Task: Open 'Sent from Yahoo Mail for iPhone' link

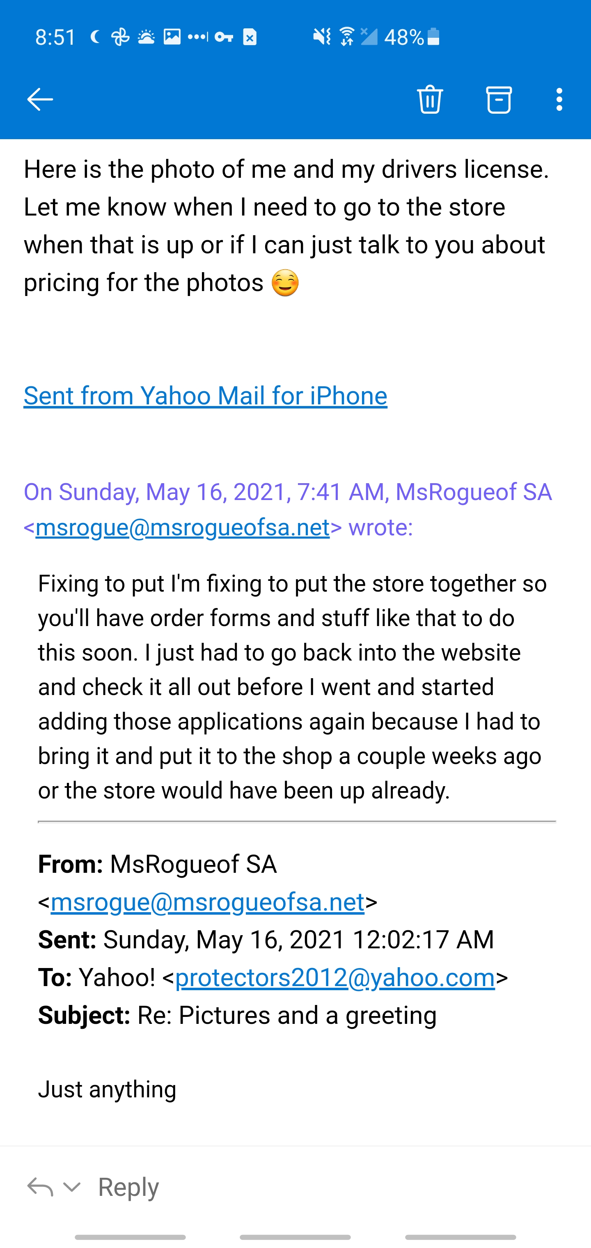Action: coord(205,396)
